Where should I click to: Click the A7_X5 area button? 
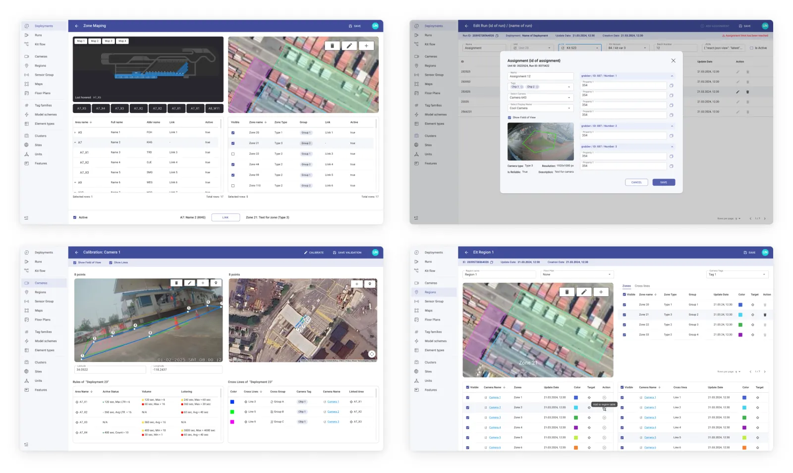coord(81,108)
